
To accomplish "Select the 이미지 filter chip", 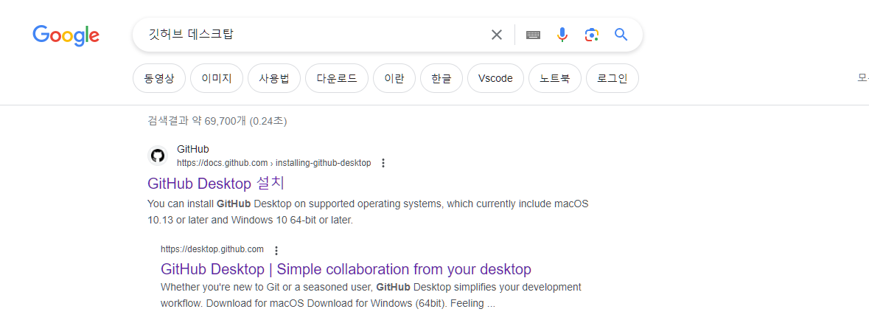I will pos(217,78).
